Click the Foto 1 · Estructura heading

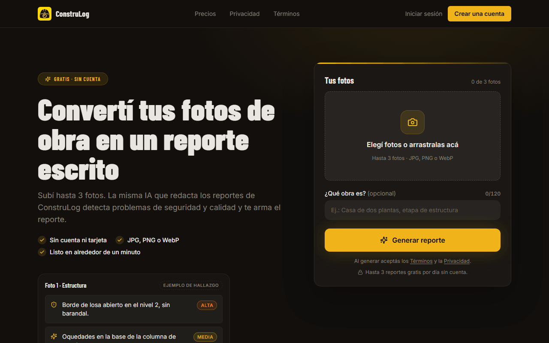tap(66, 286)
